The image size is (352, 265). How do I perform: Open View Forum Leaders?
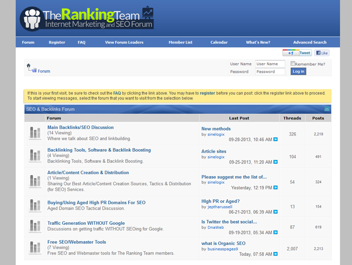(124, 42)
